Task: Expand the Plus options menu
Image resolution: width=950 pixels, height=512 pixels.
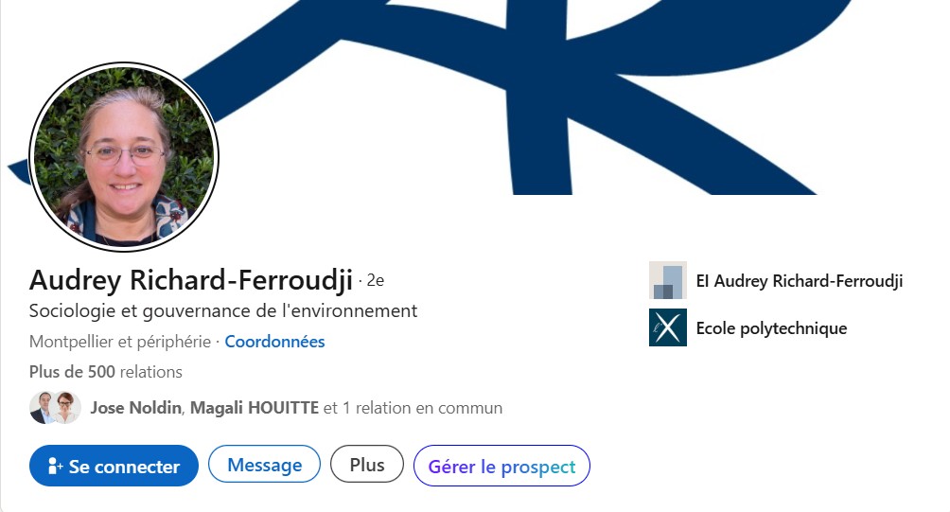Action: click(367, 466)
